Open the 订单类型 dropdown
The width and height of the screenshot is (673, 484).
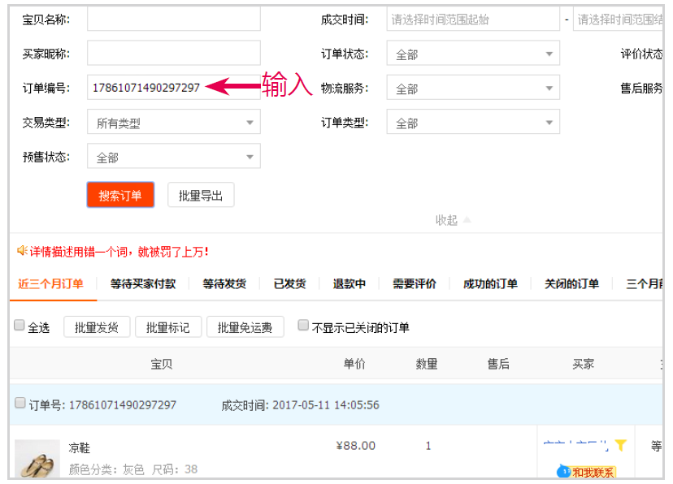[473, 122]
